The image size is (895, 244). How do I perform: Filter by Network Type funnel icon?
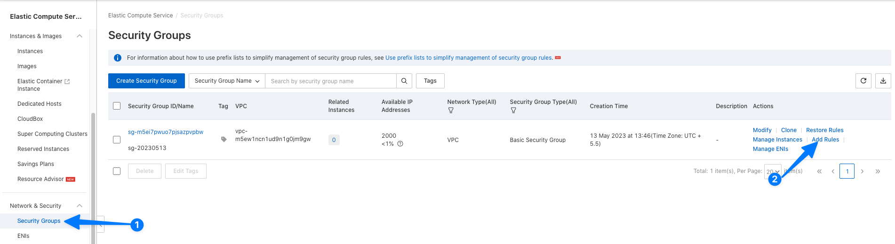451,110
